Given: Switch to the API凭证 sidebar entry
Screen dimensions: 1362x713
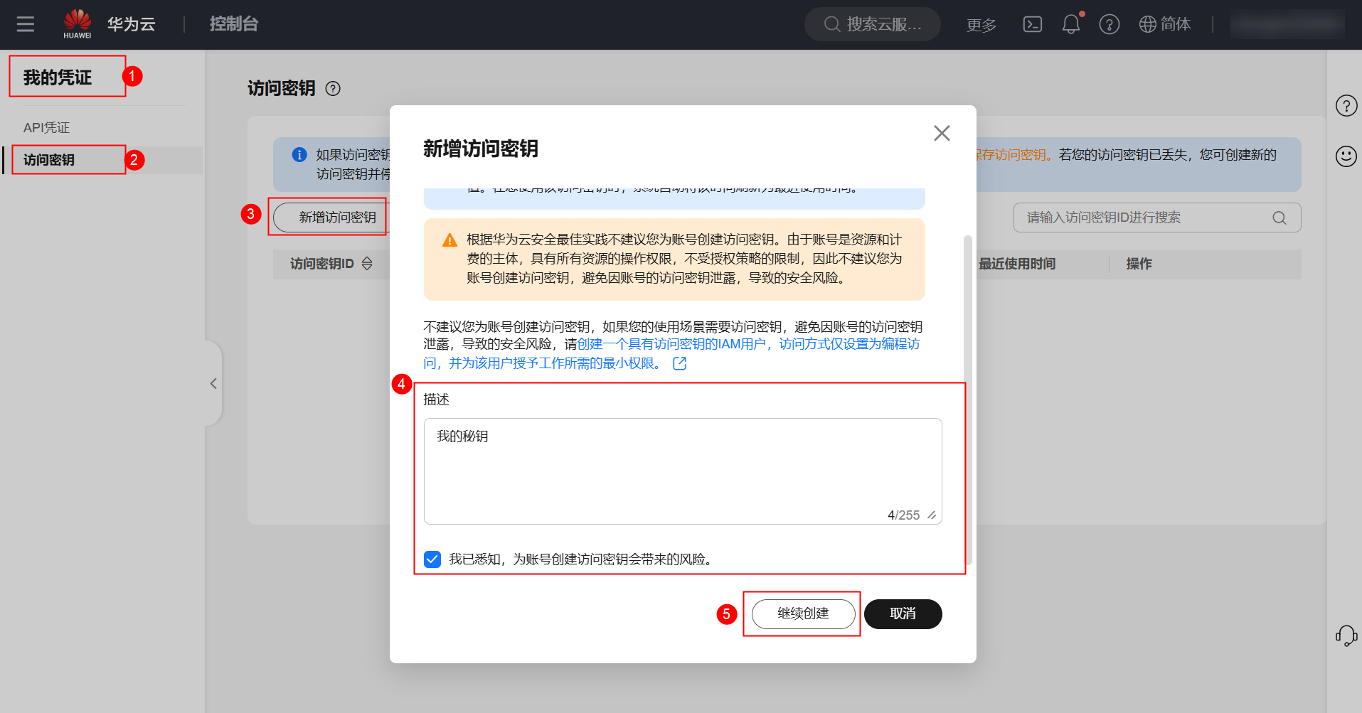Looking at the screenshot, I should pyautogui.click(x=46, y=127).
